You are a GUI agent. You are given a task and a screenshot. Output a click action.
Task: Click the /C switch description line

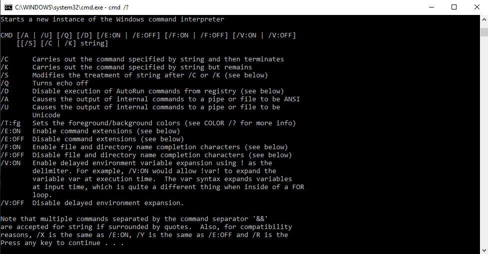click(142, 59)
